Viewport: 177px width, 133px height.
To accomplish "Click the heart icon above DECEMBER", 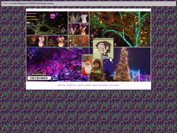I will [x=33, y=74].
